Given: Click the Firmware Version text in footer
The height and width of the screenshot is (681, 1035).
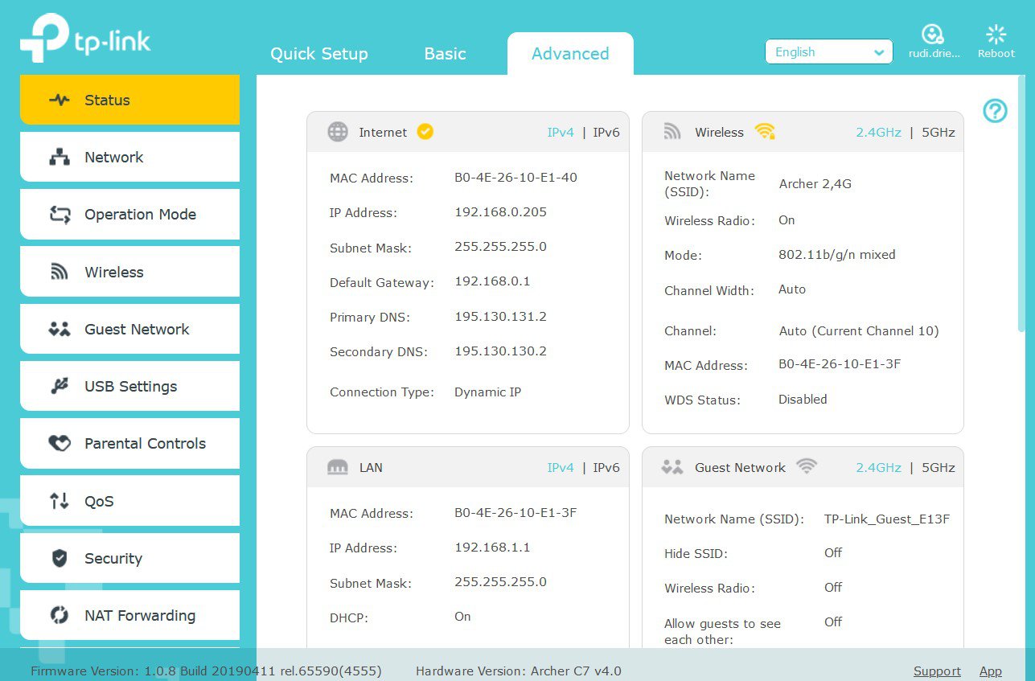Looking at the screenshot, I should tap(207, 671).
